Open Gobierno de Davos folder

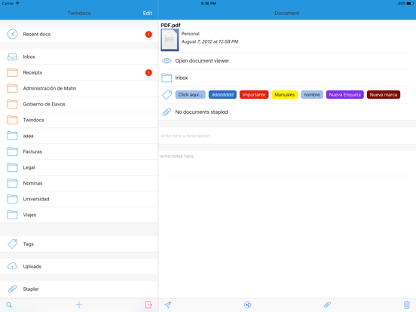[79, 104]
